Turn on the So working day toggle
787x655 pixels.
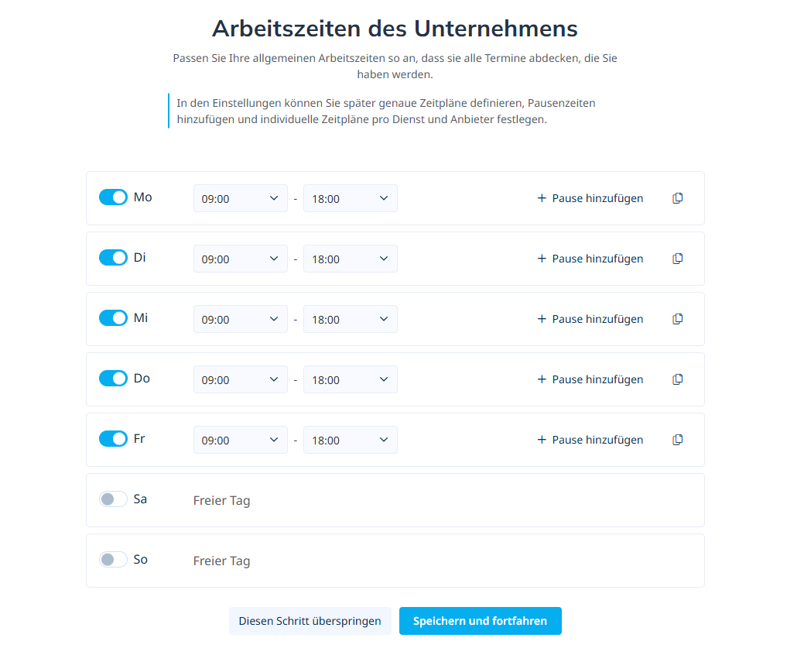coord(113,559)
